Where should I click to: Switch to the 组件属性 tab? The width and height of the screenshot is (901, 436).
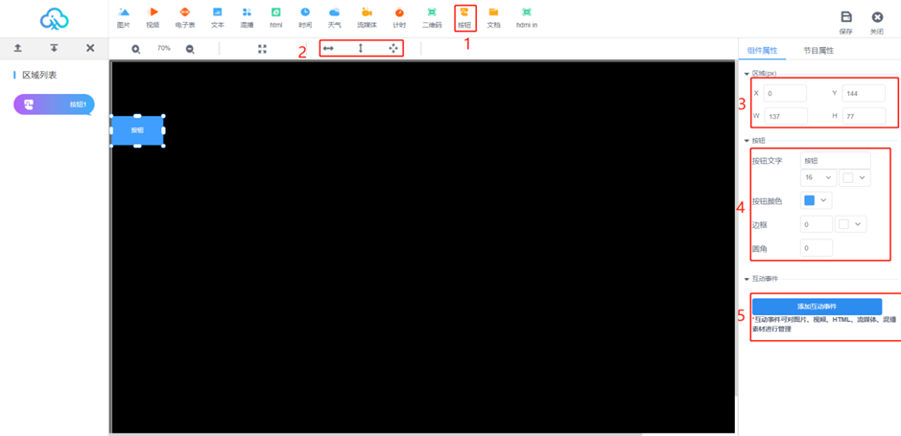pos(762,50)
